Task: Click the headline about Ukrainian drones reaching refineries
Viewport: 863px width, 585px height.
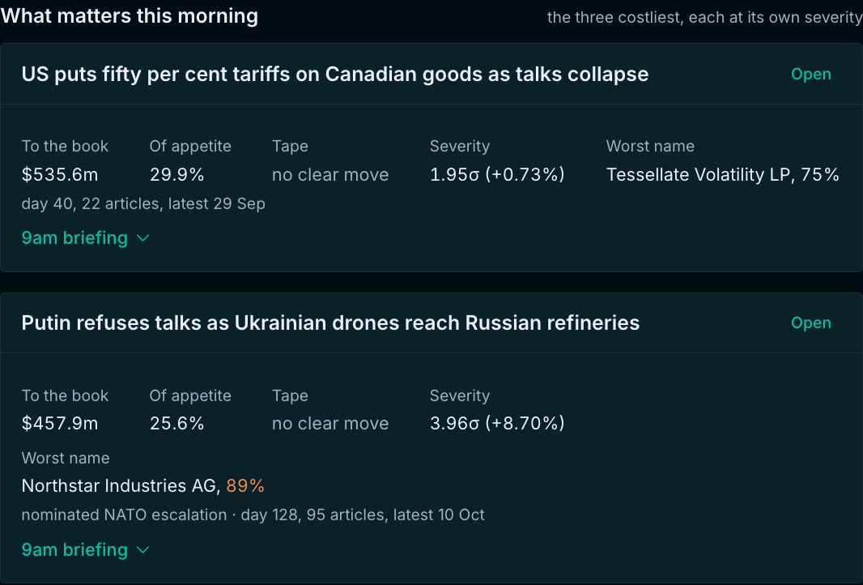Action: (330, 322)
